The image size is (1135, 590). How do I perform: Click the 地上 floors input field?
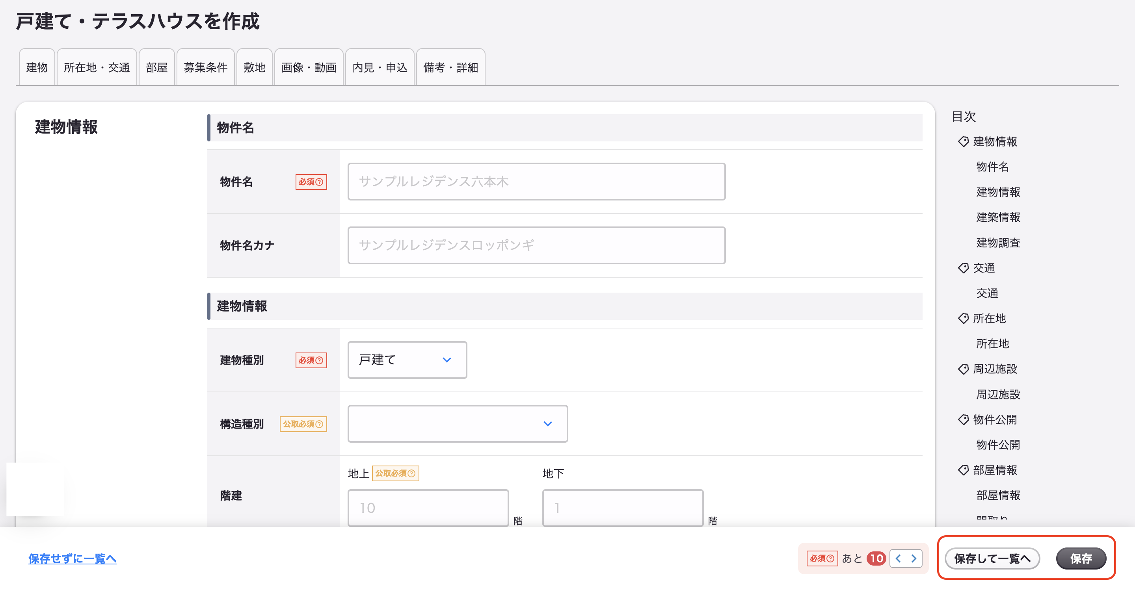[428, 508]
